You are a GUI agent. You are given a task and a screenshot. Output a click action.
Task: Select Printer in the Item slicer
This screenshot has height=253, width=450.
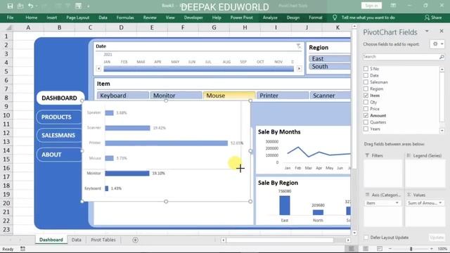click(283, 96)
